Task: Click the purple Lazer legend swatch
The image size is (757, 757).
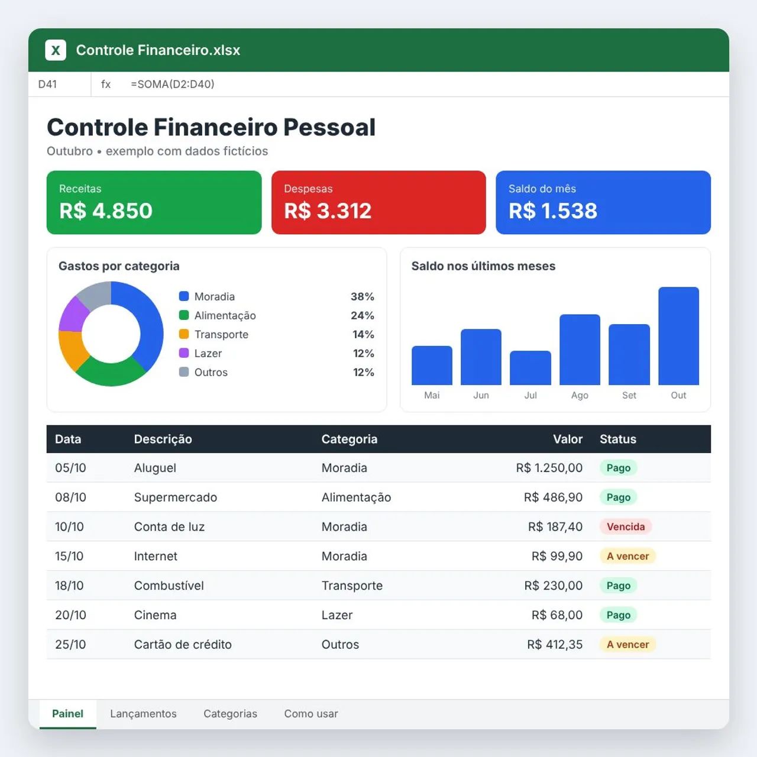Action: [184, 353]
